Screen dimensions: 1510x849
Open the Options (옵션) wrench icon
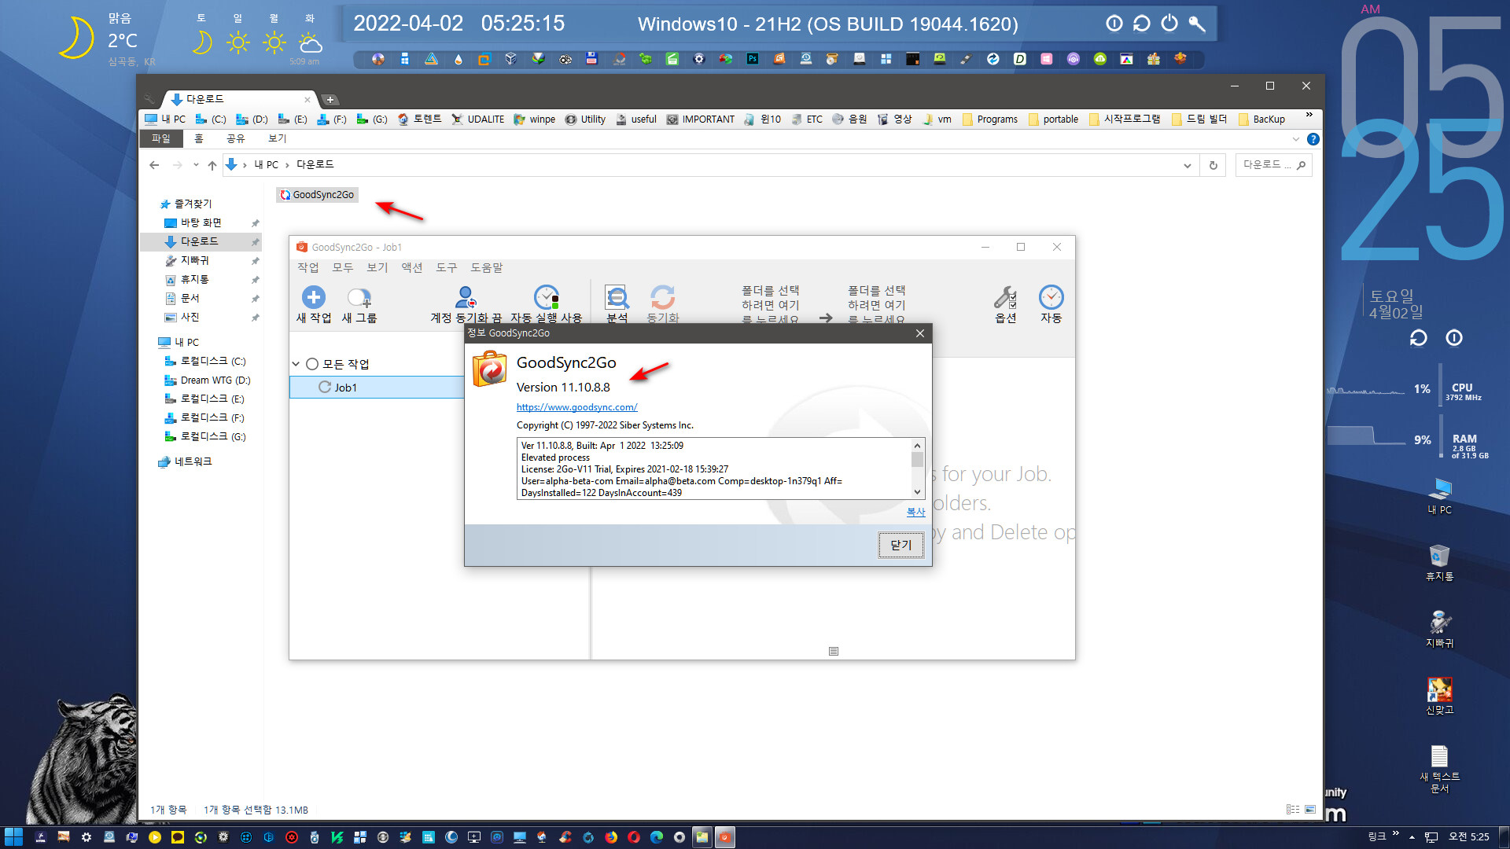click(1005, 297)
